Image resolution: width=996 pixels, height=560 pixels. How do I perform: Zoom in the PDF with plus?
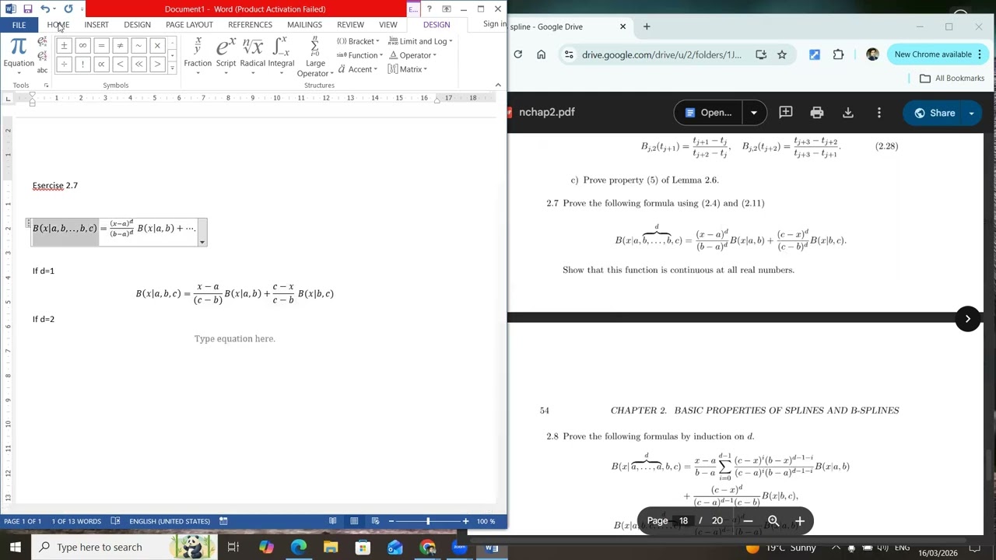pyautogui.click(x=799, y=521)
